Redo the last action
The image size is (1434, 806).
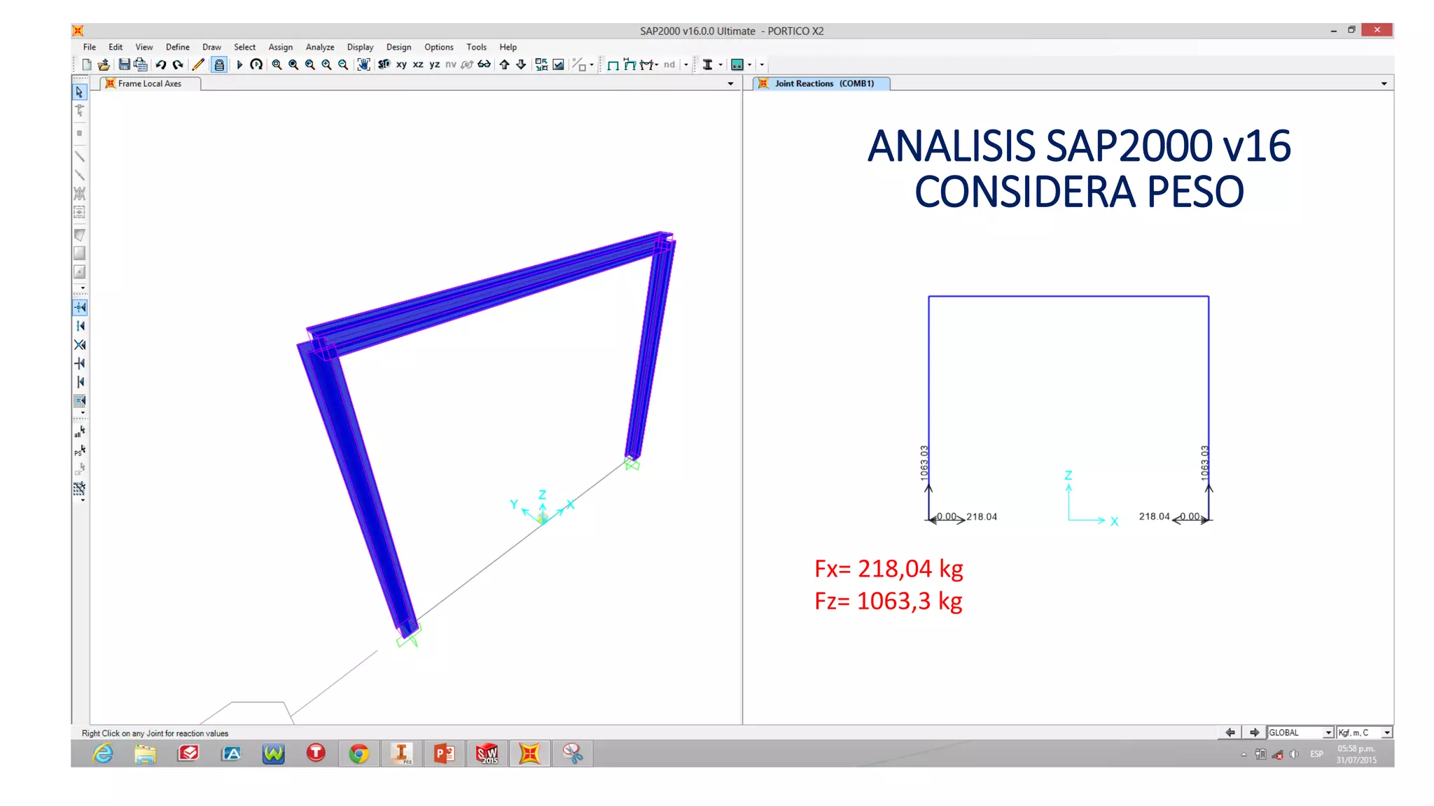pyautogui.click(x=178, y=64)
